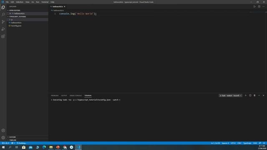
Task: Click helloworld.ts in the breadcrumb
Action: pos(58,10)
